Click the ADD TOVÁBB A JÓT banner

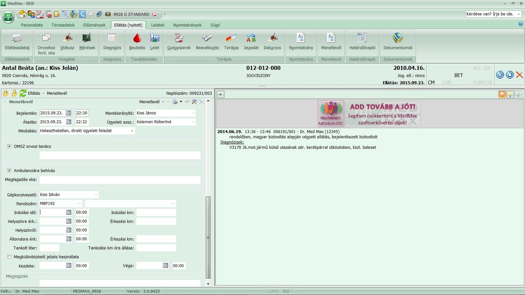coord(369,114)
